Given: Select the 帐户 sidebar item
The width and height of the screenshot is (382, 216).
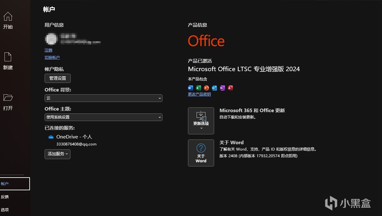Looking at the screenshot, I should (15, 184).
